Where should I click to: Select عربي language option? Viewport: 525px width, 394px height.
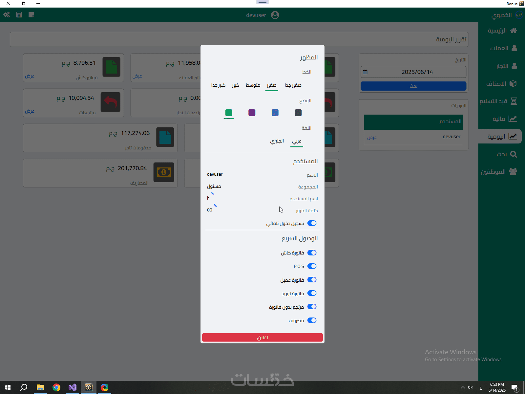click(x=297, y=141)
